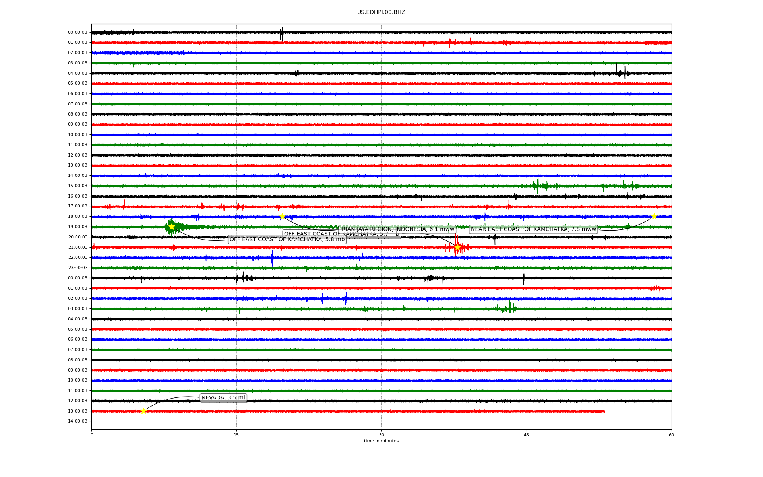Click the 12:00:03 row label above the 13:00:03 row
This screenshot has width=763, height=477.
pos(77,401)
